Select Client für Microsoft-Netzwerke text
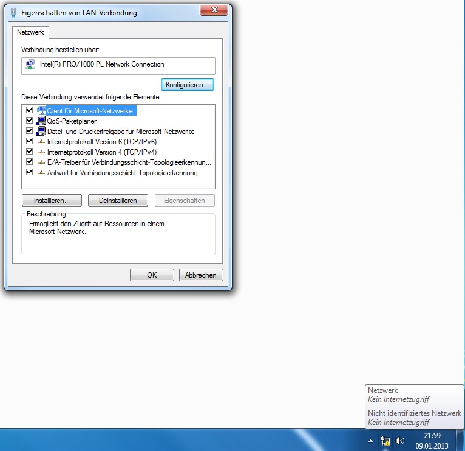 coord(90,111)
